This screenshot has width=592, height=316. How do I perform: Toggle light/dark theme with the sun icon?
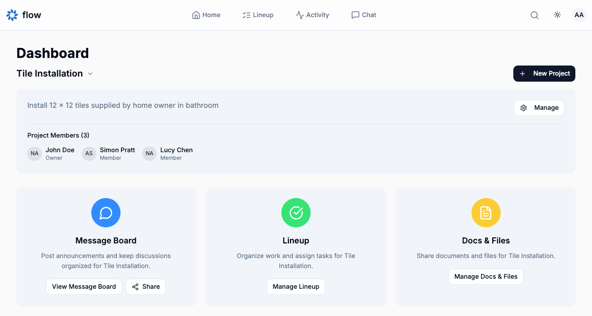(x=557, y=15)
